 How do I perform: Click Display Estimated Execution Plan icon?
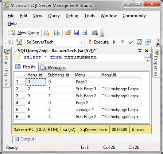tap(139, 42)
